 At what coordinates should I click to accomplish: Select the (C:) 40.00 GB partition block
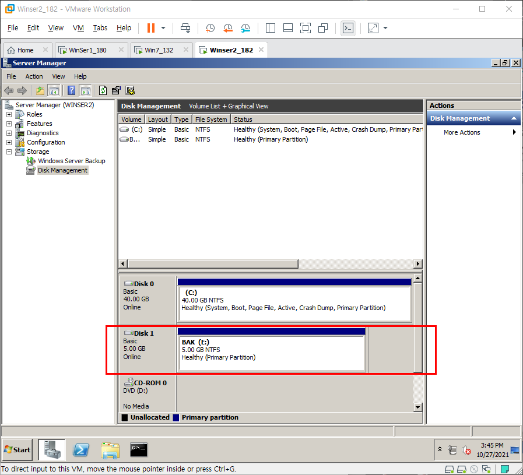coord(294,300)
